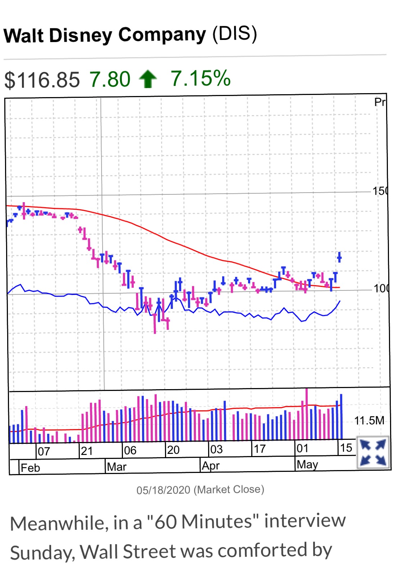Click the 7.80 price change value
Viewport: 394px width, 565px height.
click(110, 79)
